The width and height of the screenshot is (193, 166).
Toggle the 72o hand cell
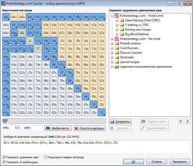tap(62, 113)
